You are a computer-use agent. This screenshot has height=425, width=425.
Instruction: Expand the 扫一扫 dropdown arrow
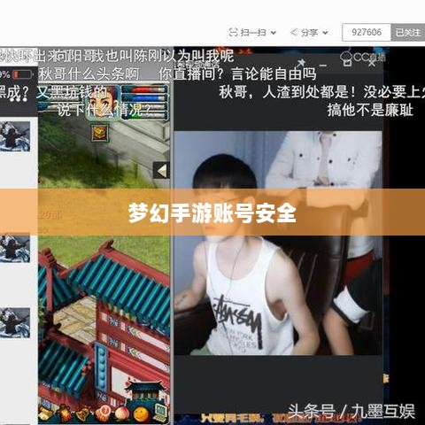click(274, 33)
